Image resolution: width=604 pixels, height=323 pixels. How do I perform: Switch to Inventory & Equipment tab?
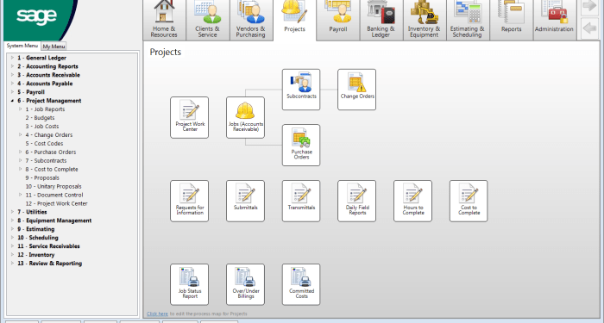tap(425, 20)
